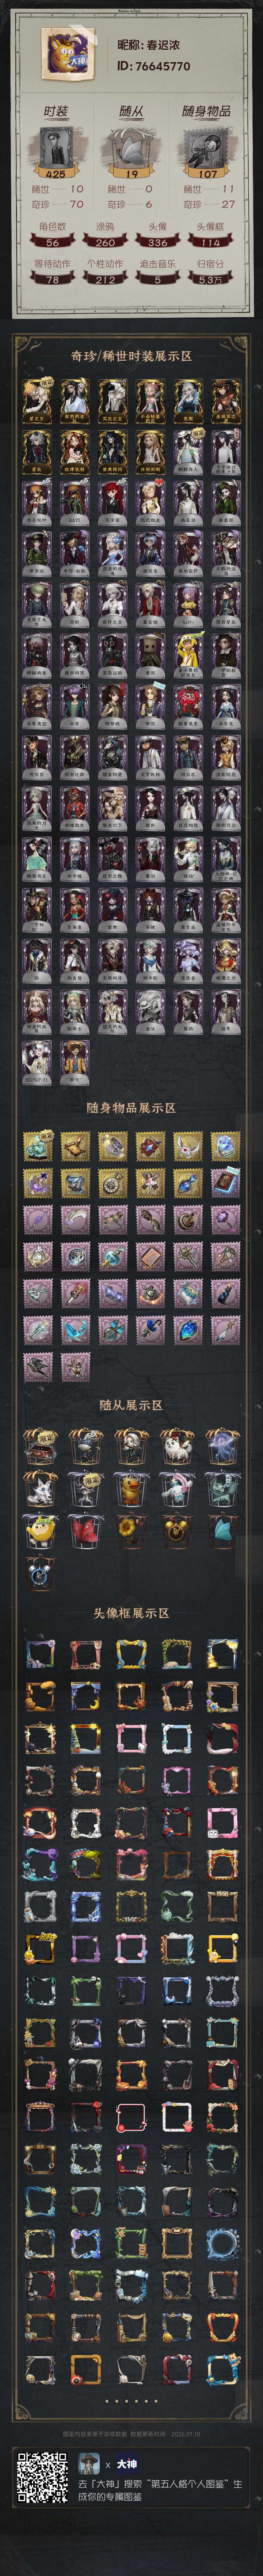Jump to 随身物品展示区 section header
Viewport: 263px width, 2576px height.
[x=131, y=1107]
